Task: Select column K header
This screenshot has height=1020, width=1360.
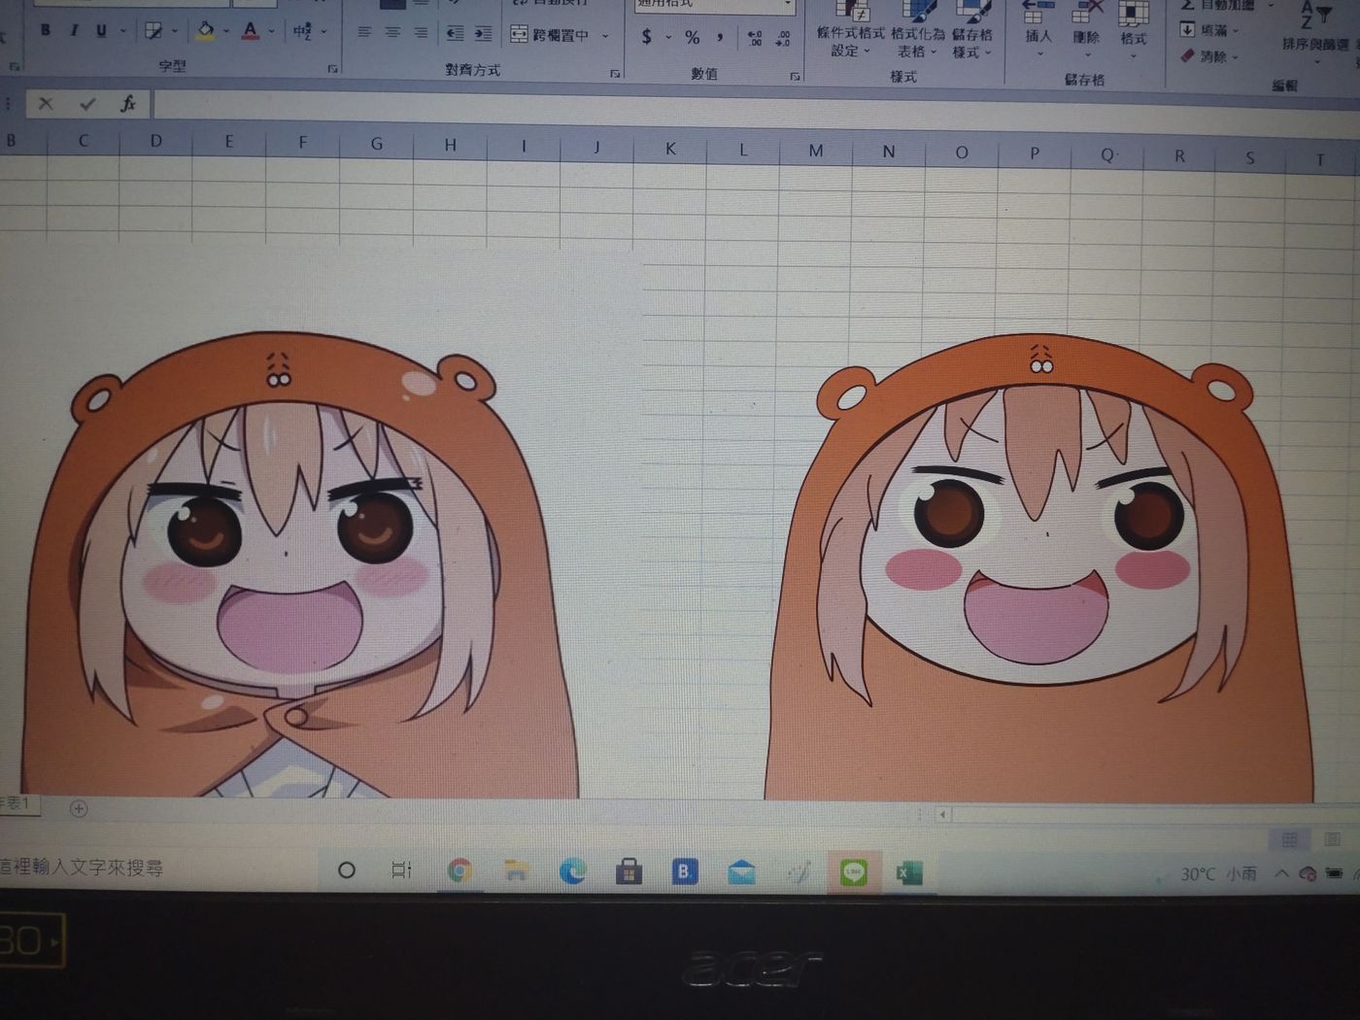Action: click(670, 149)
